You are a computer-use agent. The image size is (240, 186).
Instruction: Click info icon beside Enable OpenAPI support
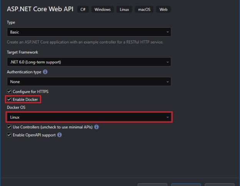point(60,135)
